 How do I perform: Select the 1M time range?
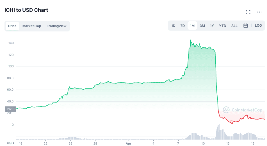[192, 26]
